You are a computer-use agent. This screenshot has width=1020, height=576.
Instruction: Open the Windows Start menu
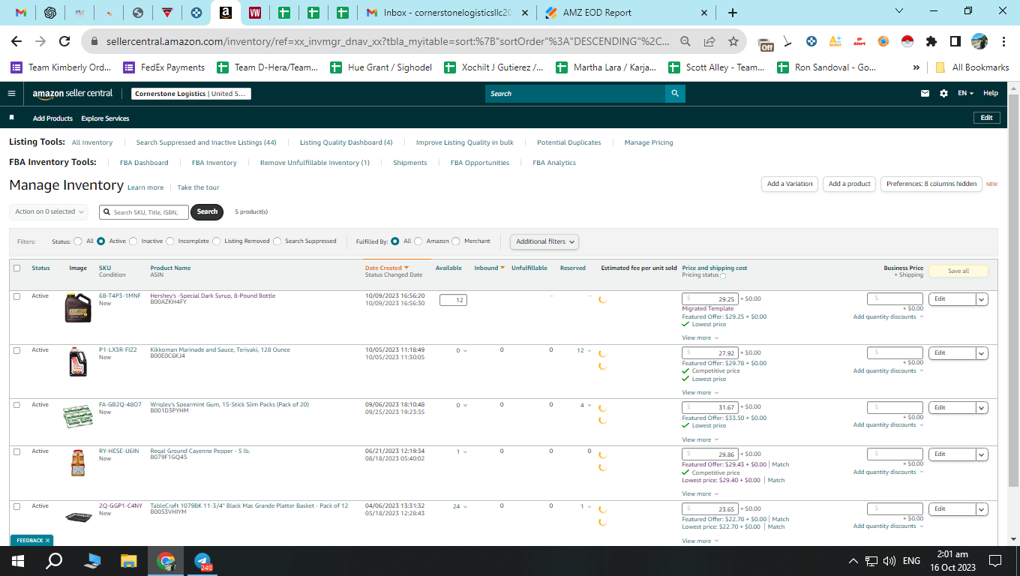tap(18, 560)
